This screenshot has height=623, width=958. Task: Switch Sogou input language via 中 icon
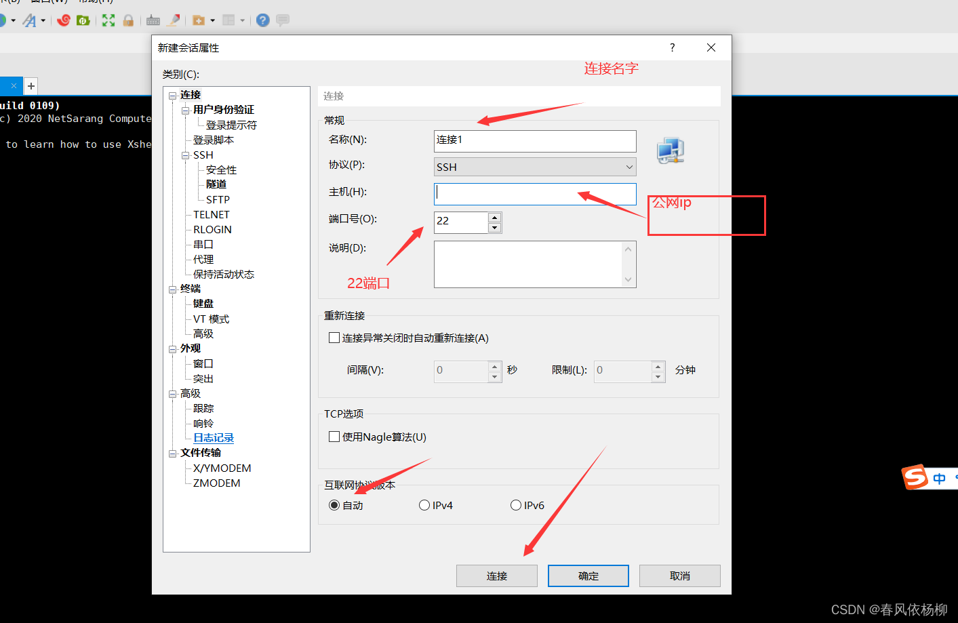939,479
